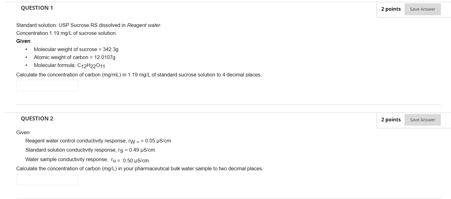
Task: Click the Save Answer button for Question 2
Action: coord(423,120)
